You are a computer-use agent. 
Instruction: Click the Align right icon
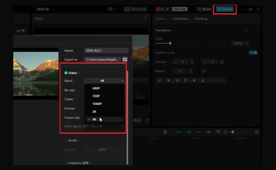[x=177, y=80]
